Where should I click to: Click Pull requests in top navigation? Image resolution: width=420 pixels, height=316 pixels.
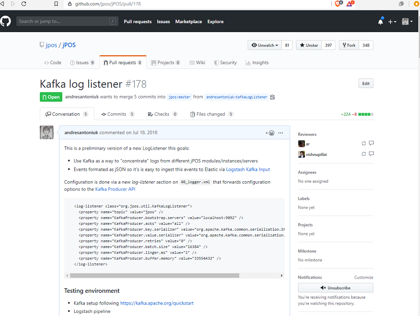[x=138, y=22]
